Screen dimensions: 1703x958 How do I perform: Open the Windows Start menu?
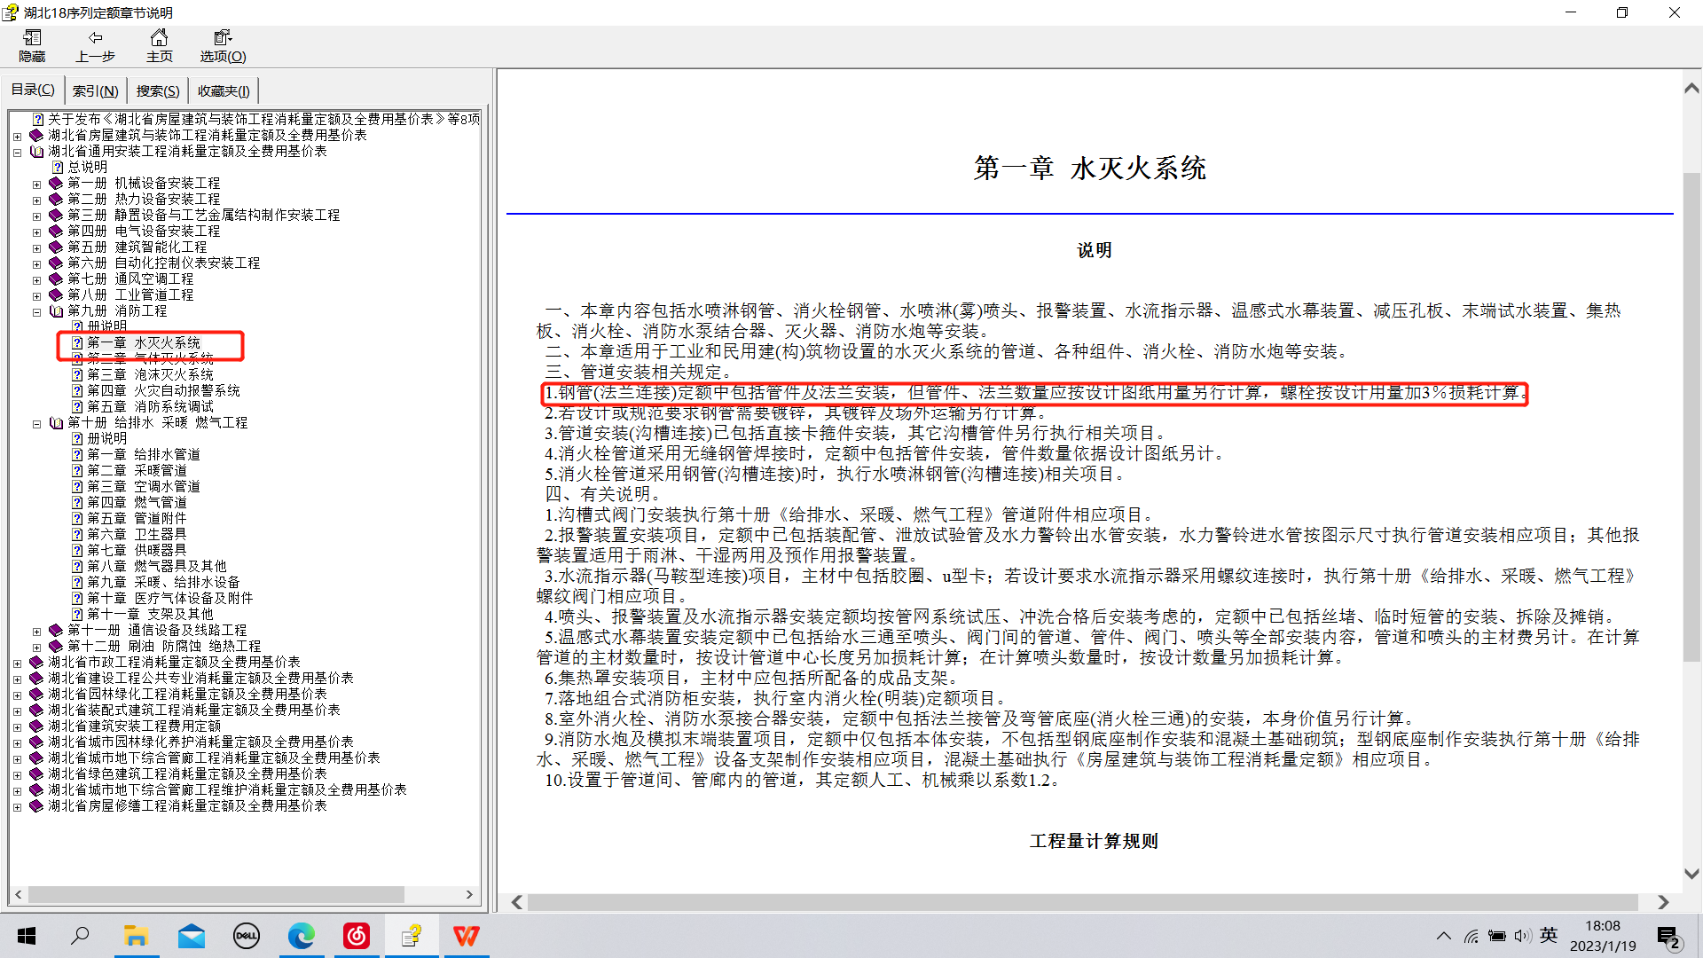(27, 936)
